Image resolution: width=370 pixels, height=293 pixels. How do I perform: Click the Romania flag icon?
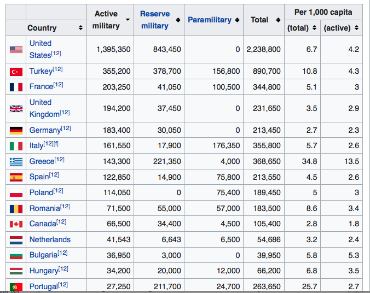pyautogui.click(x=16, y=209)
